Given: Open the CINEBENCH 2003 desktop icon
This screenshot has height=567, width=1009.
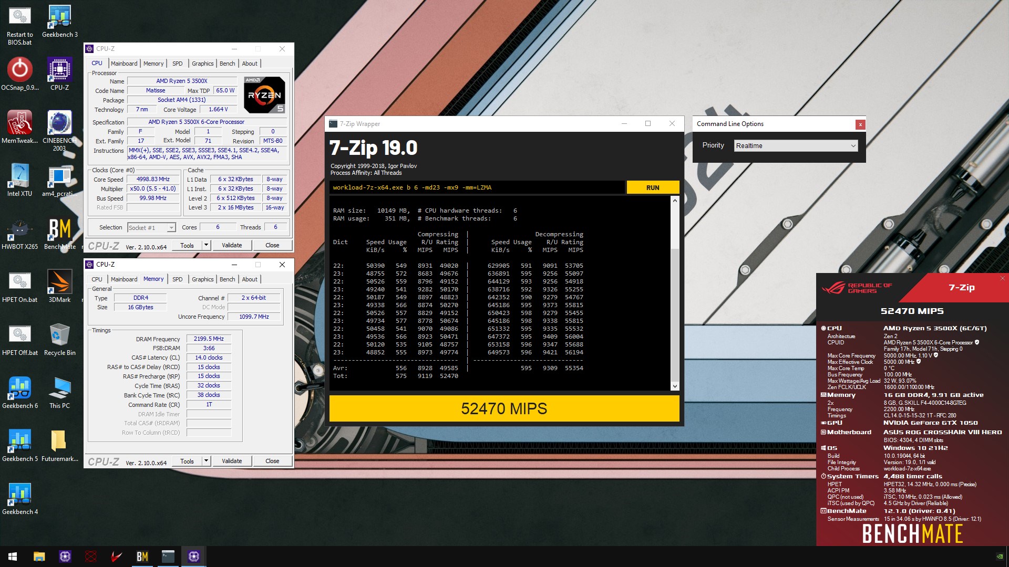Looking at the screenshot, I should (59, 130).
